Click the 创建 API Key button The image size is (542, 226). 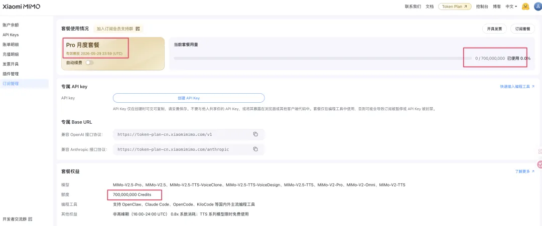click(x=189, y=98)
